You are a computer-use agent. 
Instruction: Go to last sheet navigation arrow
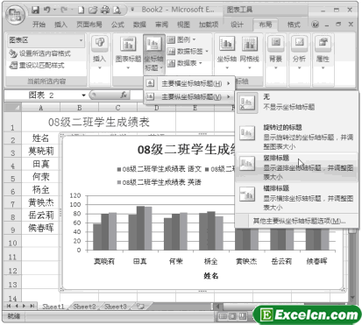click(32, 306)
